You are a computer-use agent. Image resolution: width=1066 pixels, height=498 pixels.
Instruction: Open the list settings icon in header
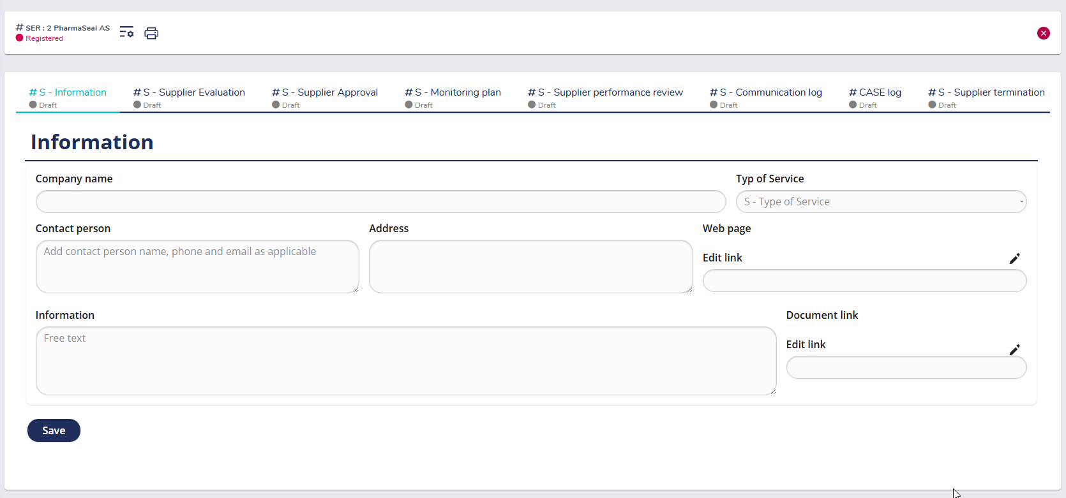pos(126,33)
